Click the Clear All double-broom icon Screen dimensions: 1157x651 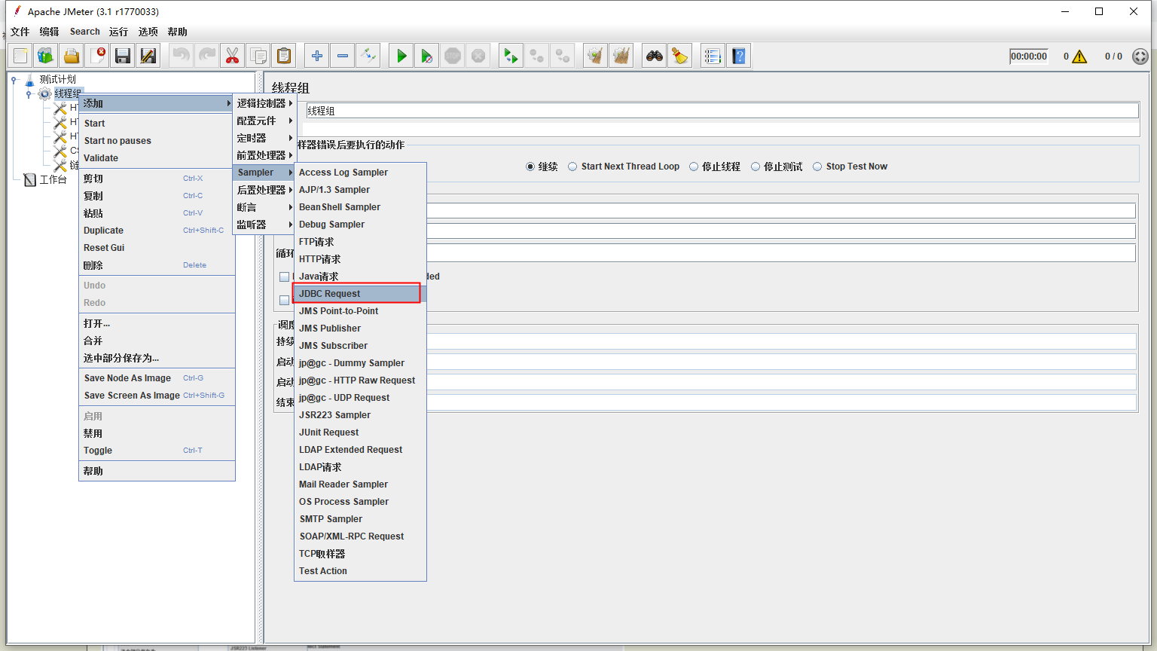pyautogui.click(x=621, y=56)
